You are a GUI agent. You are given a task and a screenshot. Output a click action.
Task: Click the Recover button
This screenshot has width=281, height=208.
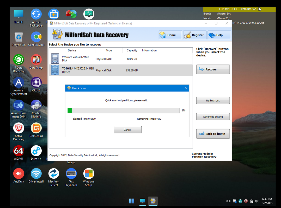point(213,69)
